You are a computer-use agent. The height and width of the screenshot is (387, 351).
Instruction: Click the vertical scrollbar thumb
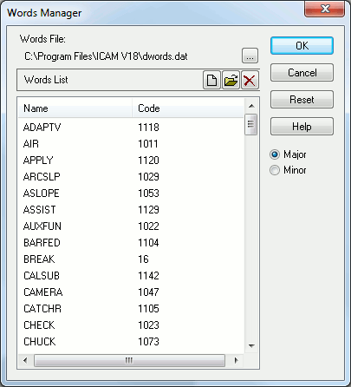point(250,124)
